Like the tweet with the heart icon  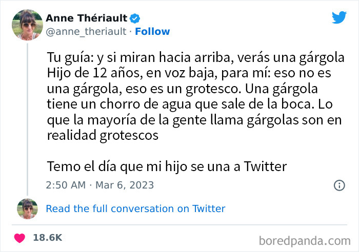tap(20, 238)
